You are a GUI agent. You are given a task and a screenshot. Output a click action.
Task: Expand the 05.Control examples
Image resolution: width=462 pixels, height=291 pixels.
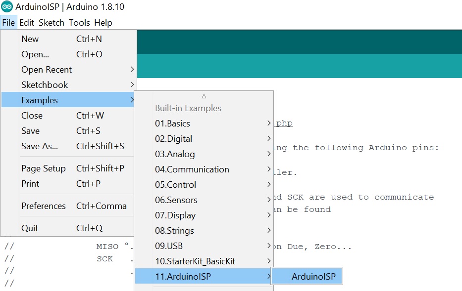[204, 184]
